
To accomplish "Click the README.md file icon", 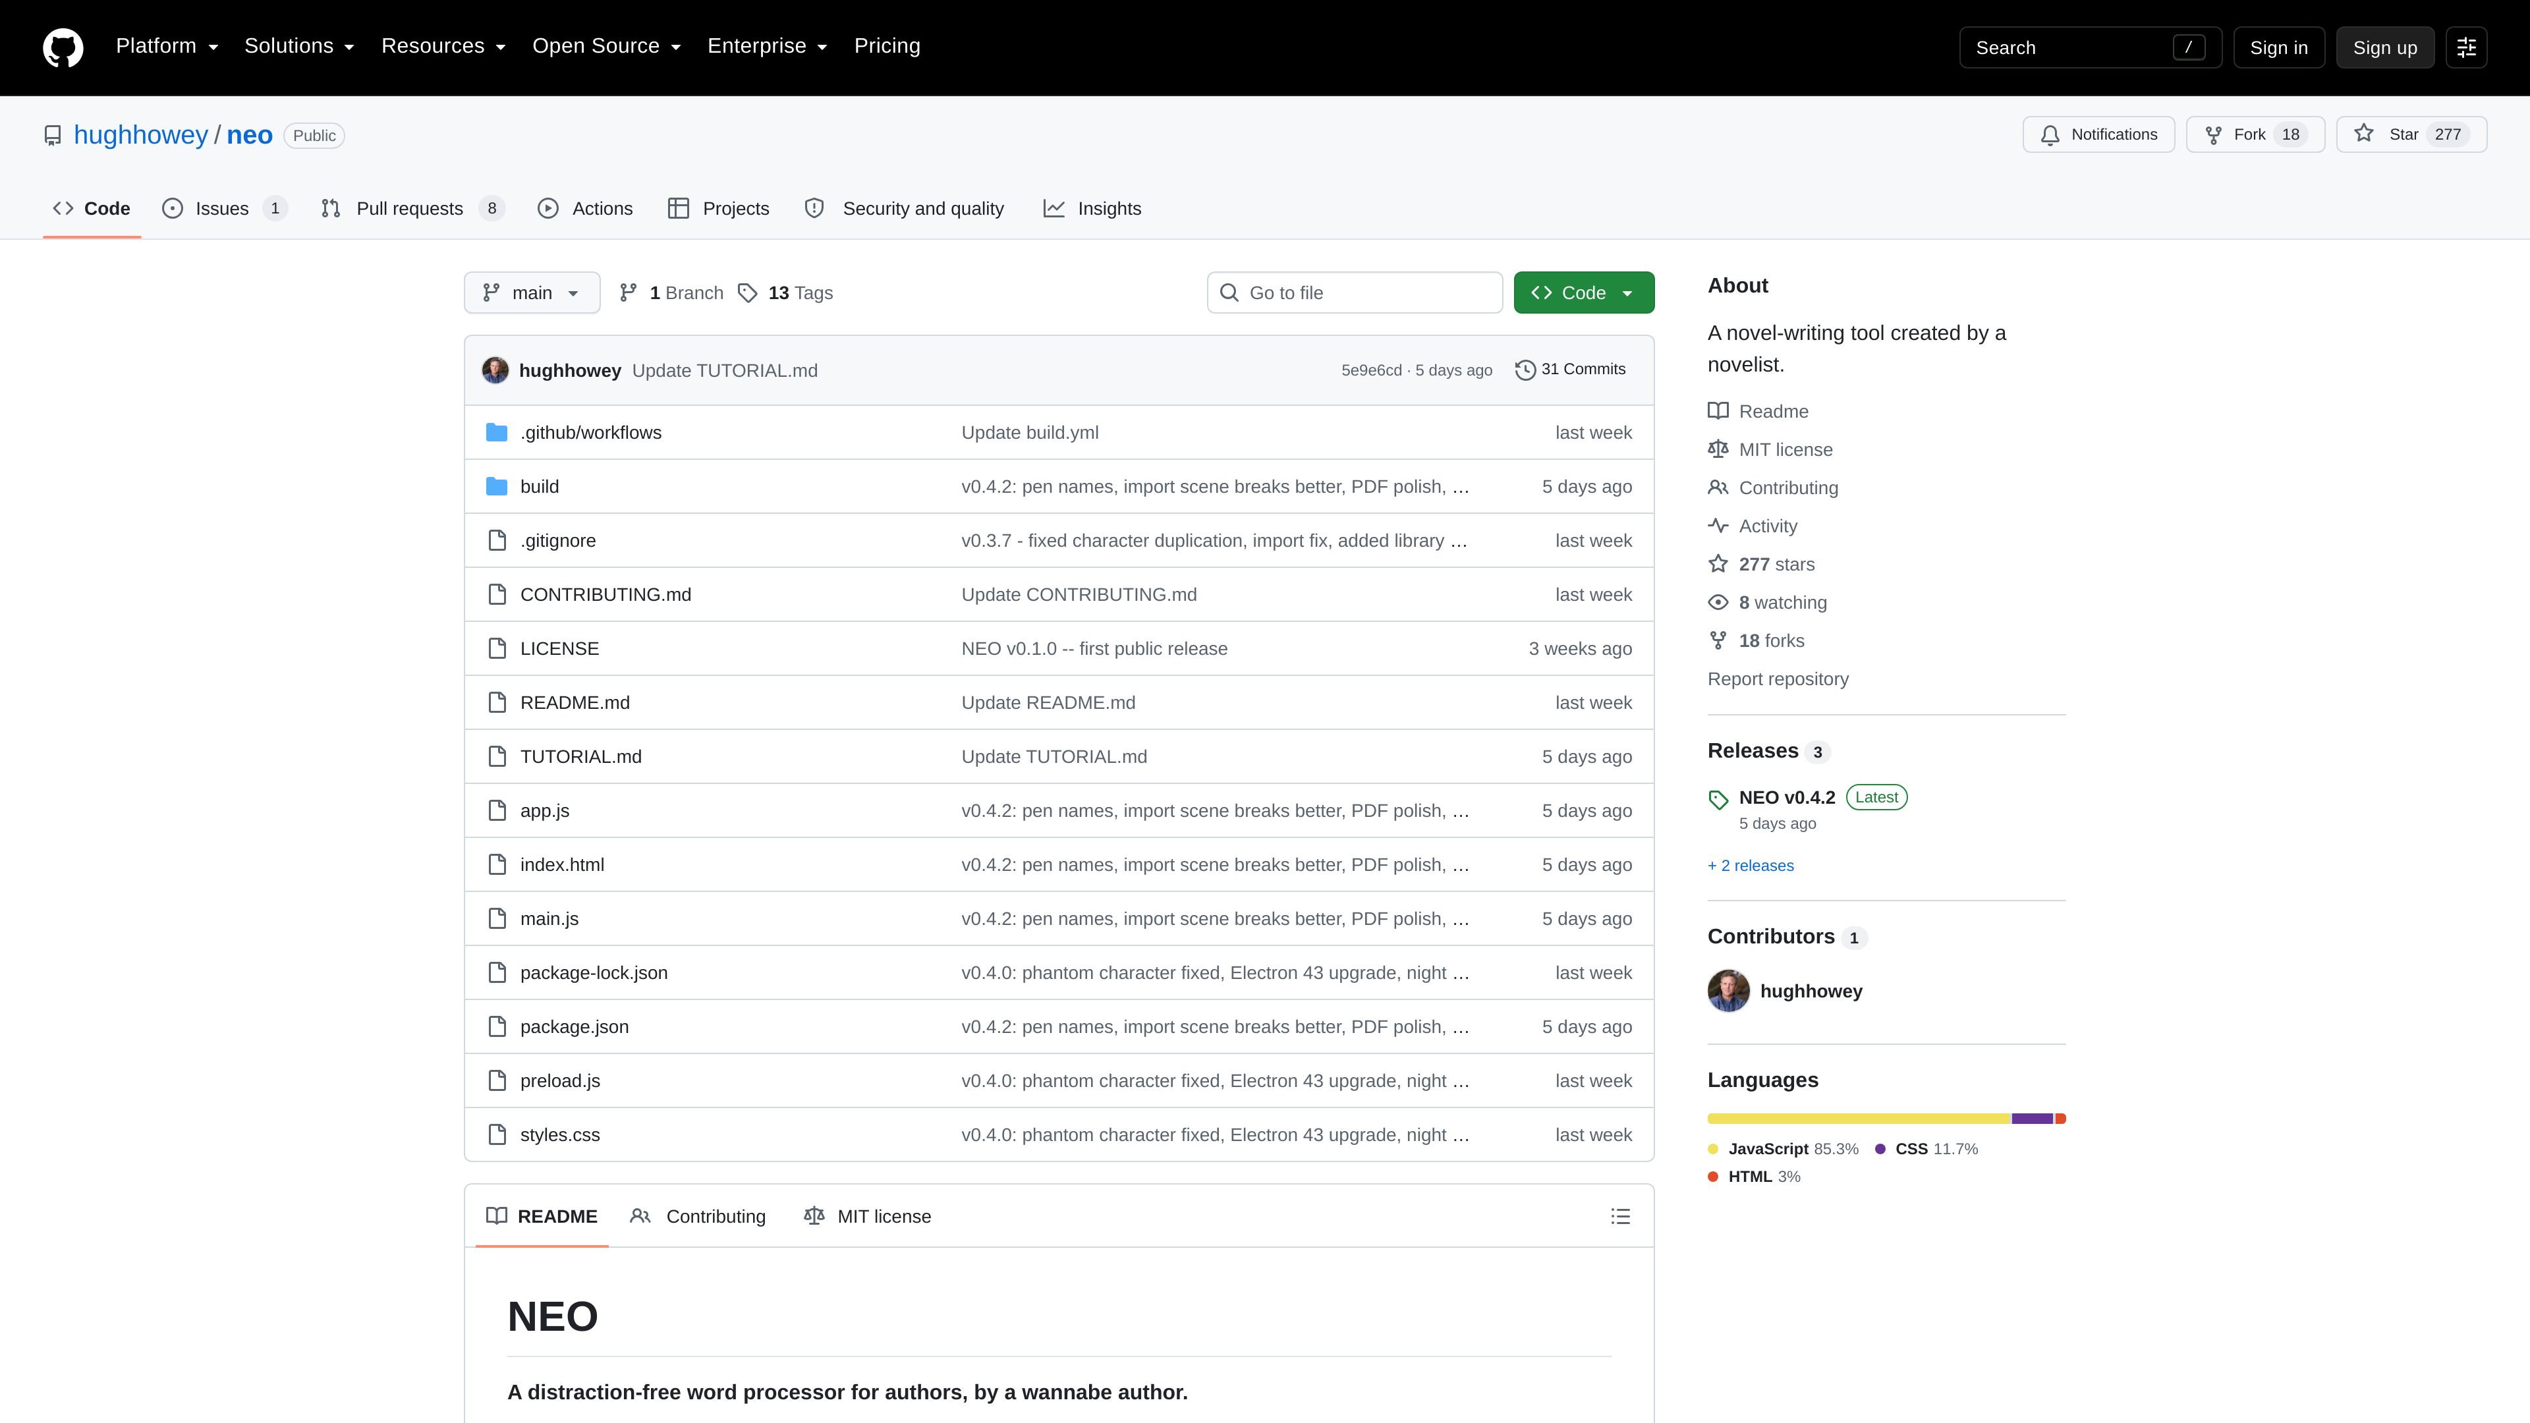I will [x=497, y=702].
